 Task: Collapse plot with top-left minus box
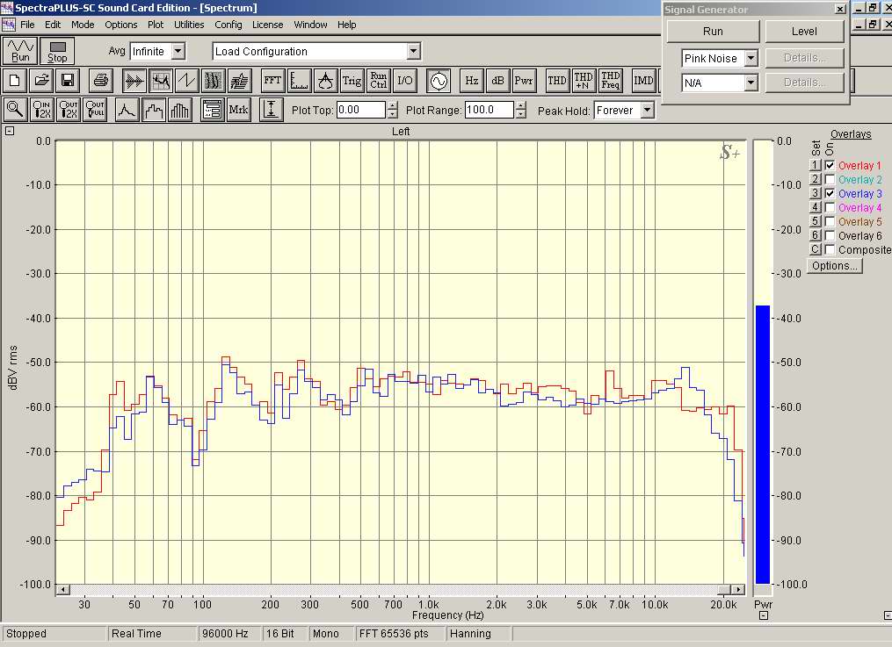9,131
